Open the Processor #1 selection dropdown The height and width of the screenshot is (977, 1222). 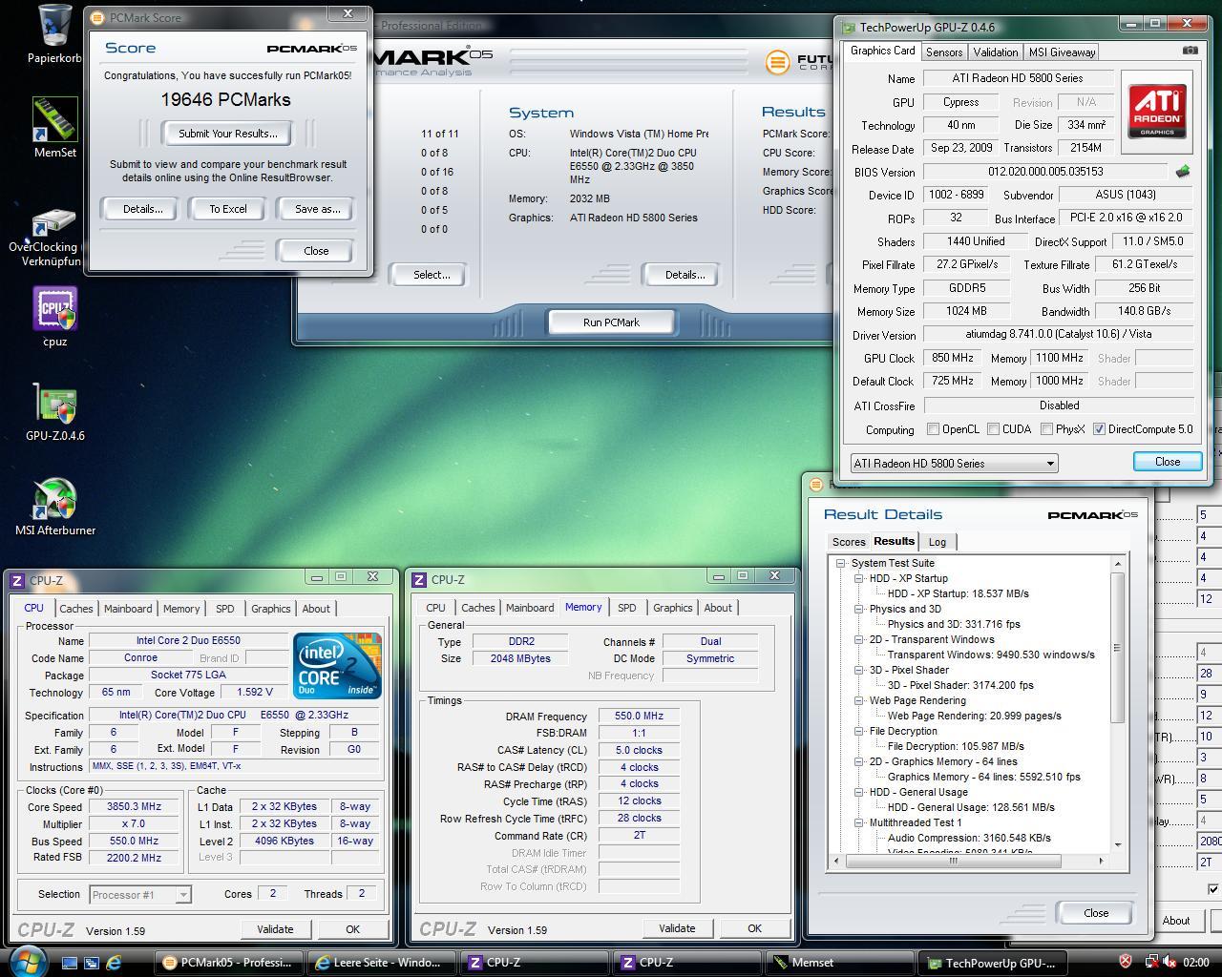pyautogui.click(x=140, y=894)
